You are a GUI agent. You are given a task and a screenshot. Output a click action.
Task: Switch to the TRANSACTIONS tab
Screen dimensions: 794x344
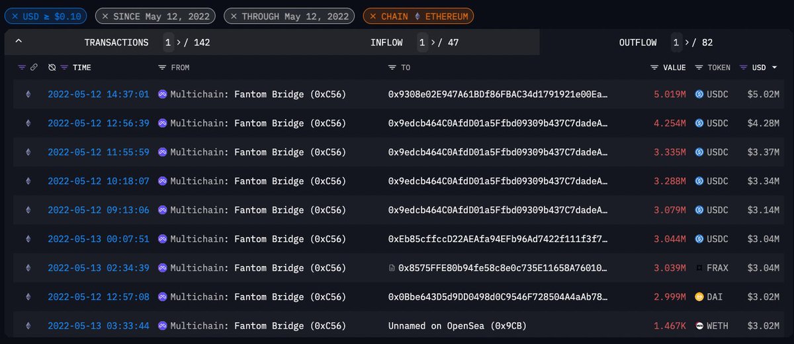click(116, 42)
